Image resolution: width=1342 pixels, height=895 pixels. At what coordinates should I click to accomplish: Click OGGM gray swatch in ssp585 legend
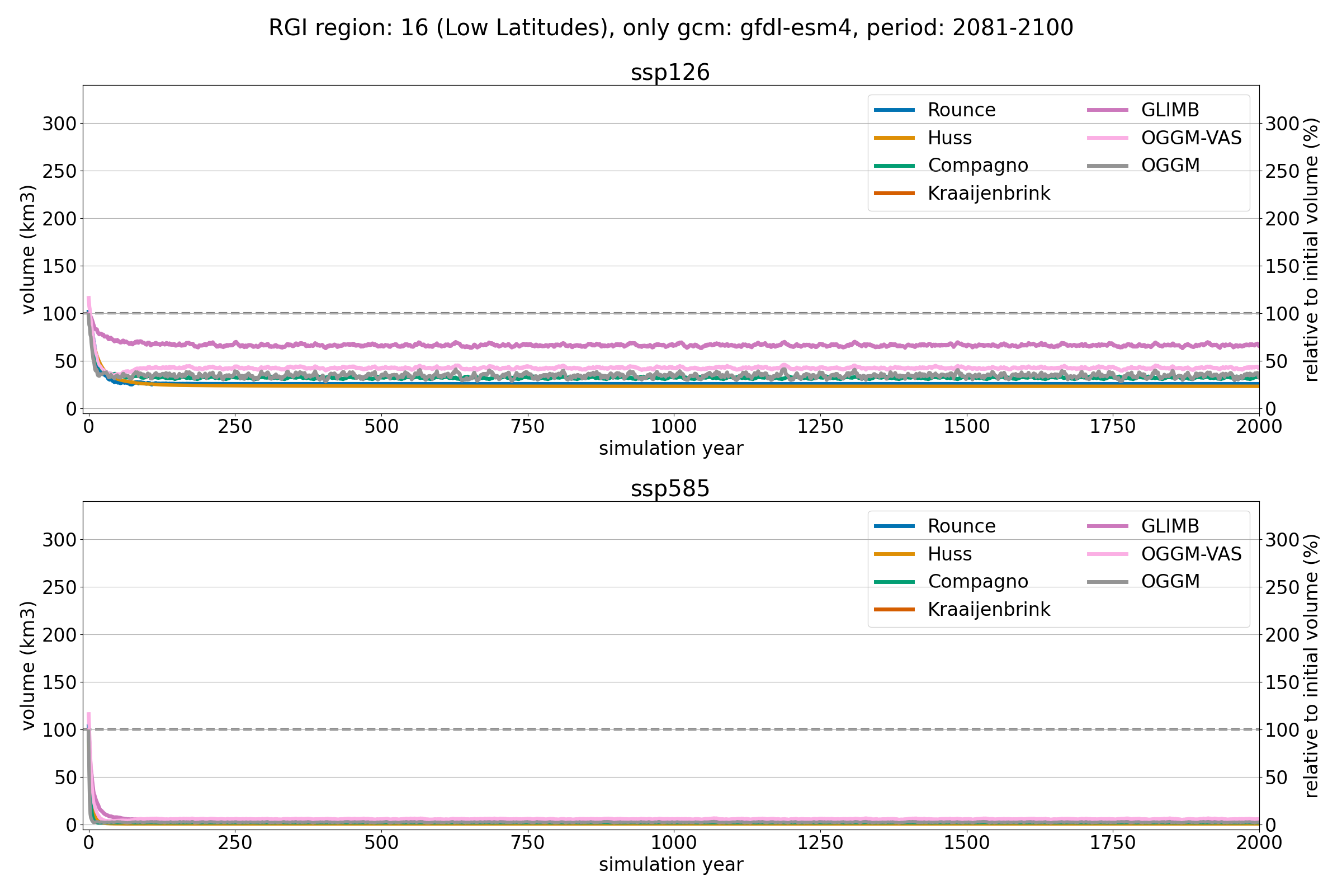[x=1108, y=582]
